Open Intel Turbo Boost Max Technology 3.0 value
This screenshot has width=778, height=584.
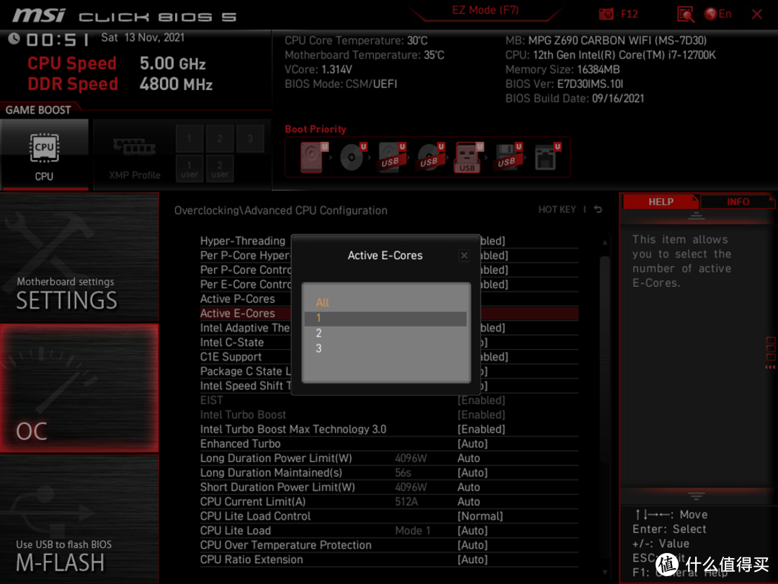pyautogui.click(x=481, y=429)
